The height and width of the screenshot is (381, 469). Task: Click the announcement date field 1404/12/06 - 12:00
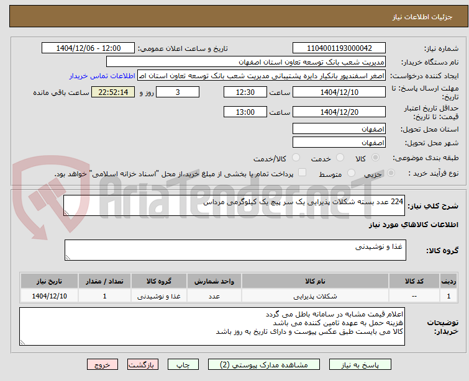point(88,48)
